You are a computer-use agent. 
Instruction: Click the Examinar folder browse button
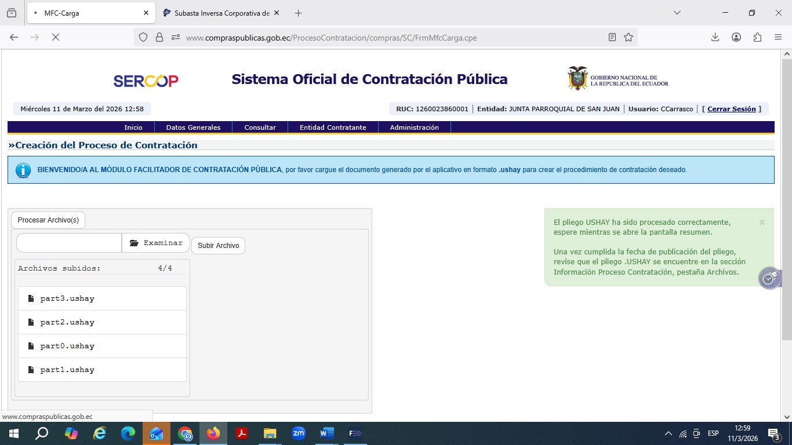coord(156,243)
